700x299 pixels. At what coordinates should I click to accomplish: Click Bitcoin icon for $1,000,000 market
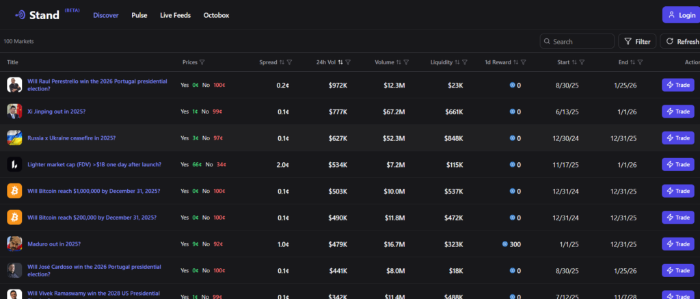point(14,191)
